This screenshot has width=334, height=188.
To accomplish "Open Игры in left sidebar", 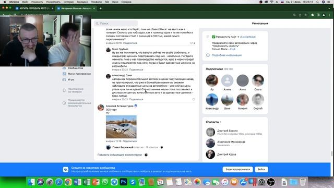I will pos(71,79).
